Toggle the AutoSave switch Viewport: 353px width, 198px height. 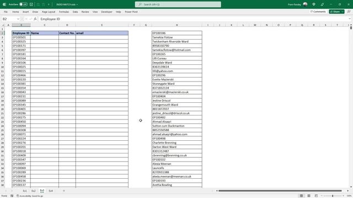23,4
